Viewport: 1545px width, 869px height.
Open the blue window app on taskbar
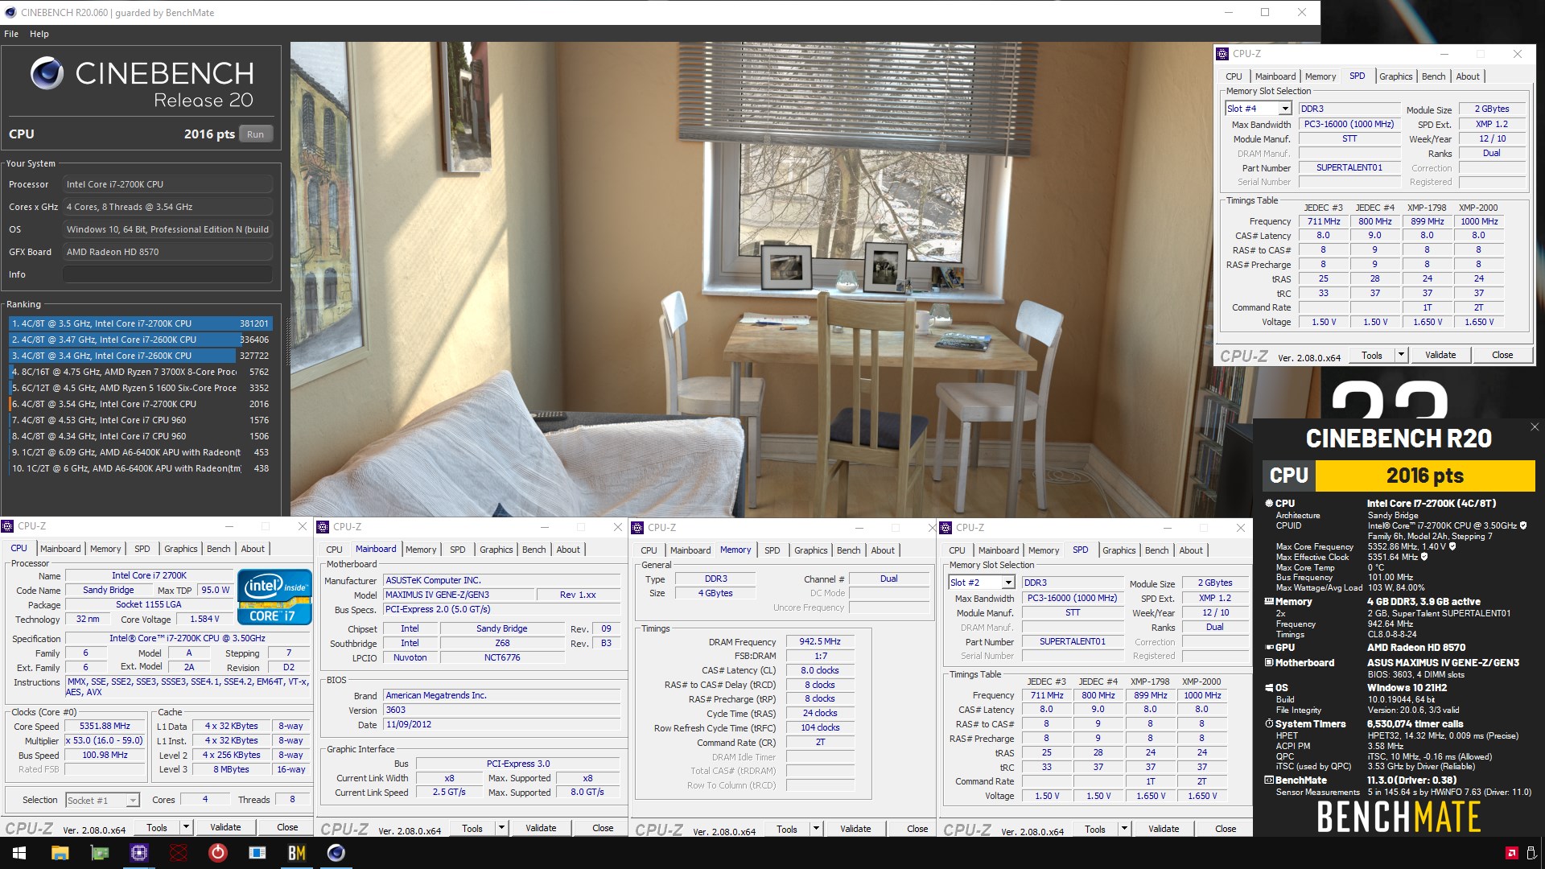(257, 853)
